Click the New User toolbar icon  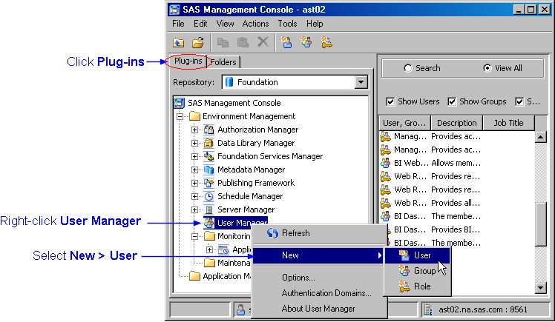(287, 42)
